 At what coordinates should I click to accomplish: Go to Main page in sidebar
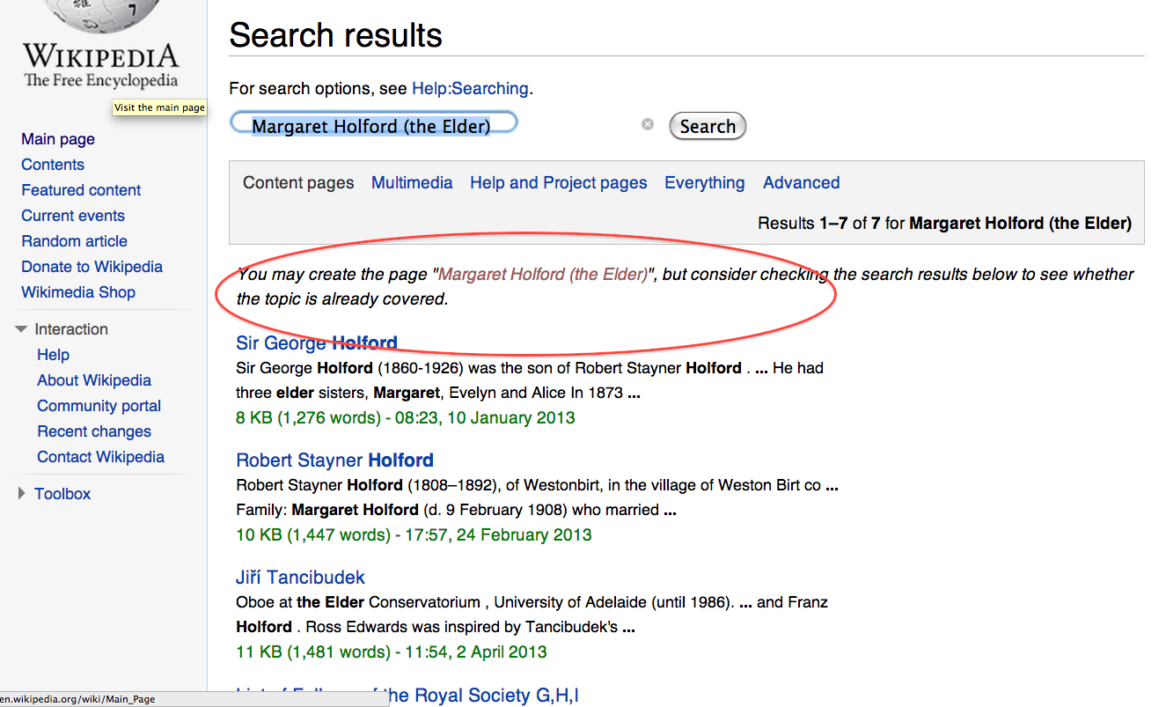[x=58, y=139]
